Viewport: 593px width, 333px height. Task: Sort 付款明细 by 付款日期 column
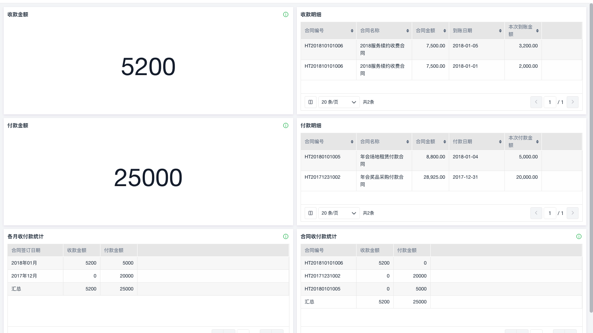point(500,142)
